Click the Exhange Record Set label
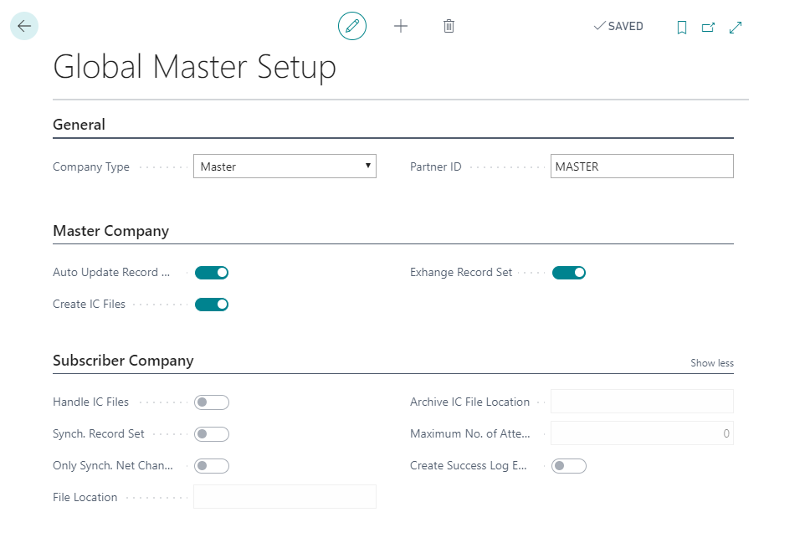This screenshot has height=543, width=805. click(461, 273)
